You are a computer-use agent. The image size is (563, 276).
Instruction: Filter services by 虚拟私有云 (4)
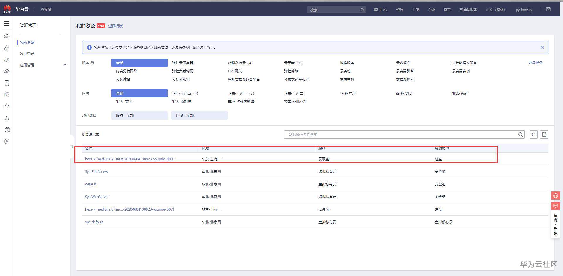[x=240, y=63]
